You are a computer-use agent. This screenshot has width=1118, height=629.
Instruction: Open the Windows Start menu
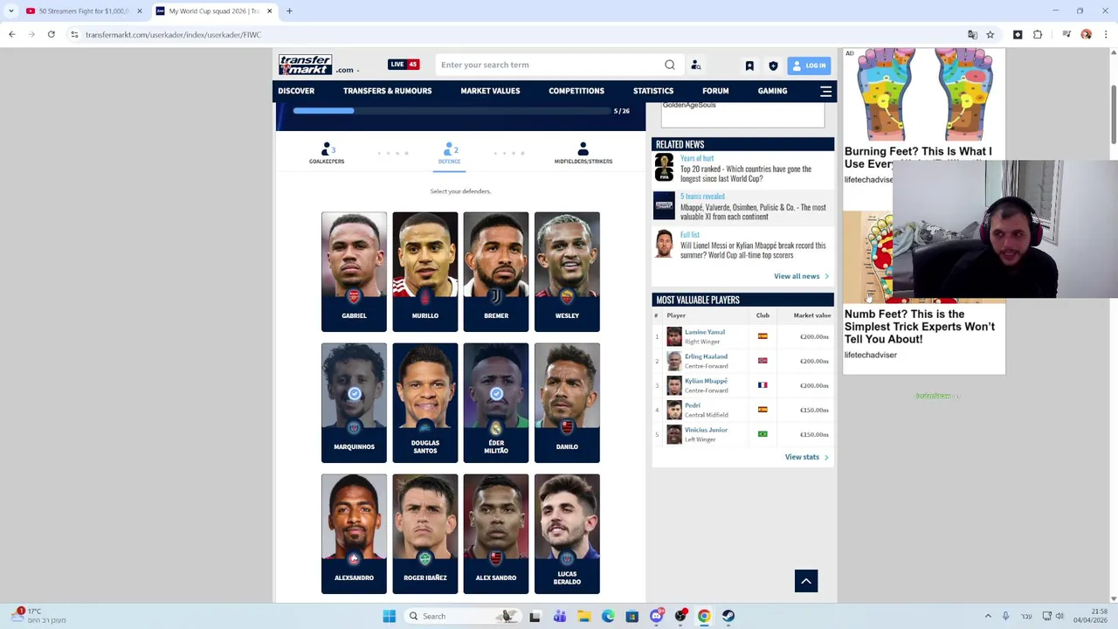[390, 616]
